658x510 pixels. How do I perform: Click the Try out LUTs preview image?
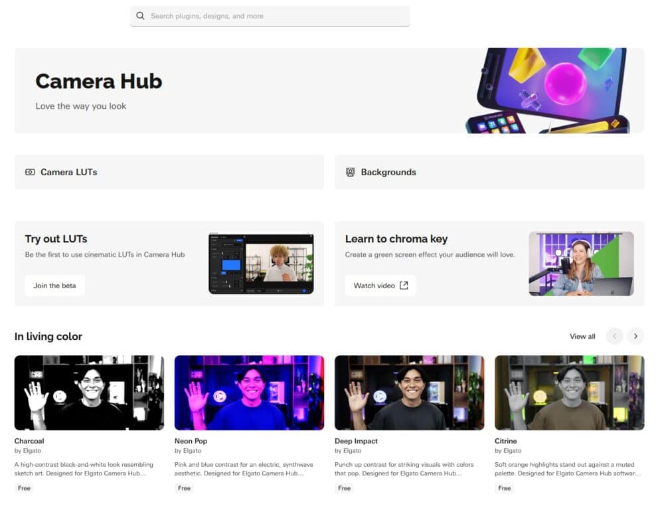(x=261, y=264)
